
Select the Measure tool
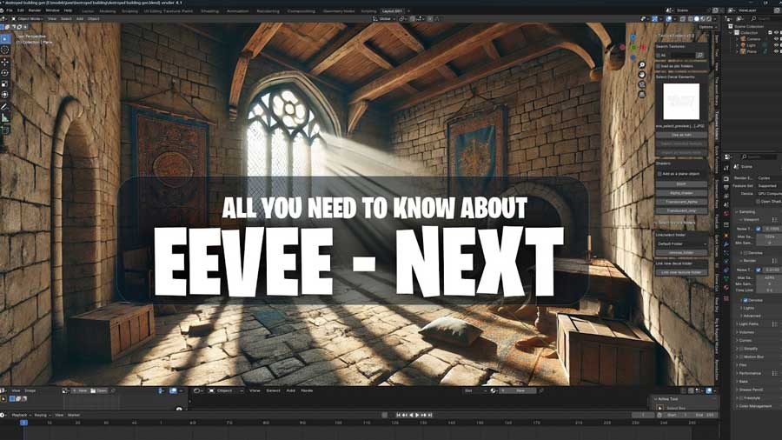(x=5, y=117)
